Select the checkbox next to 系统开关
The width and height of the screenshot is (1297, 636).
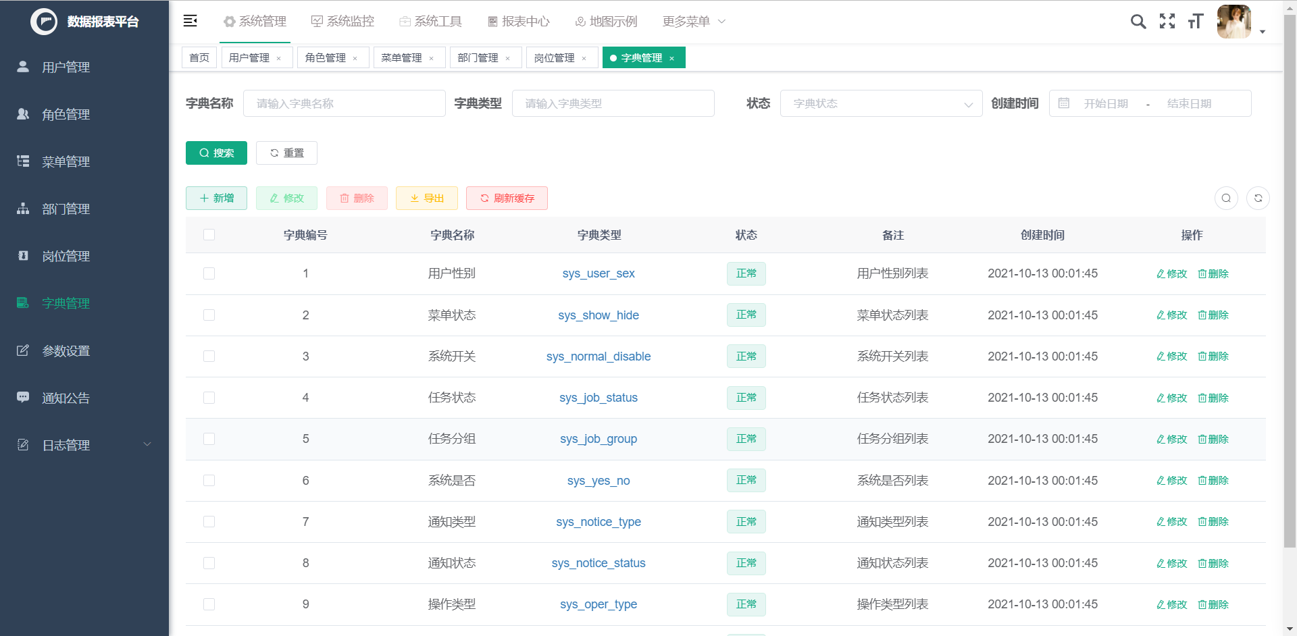(209, 356)
